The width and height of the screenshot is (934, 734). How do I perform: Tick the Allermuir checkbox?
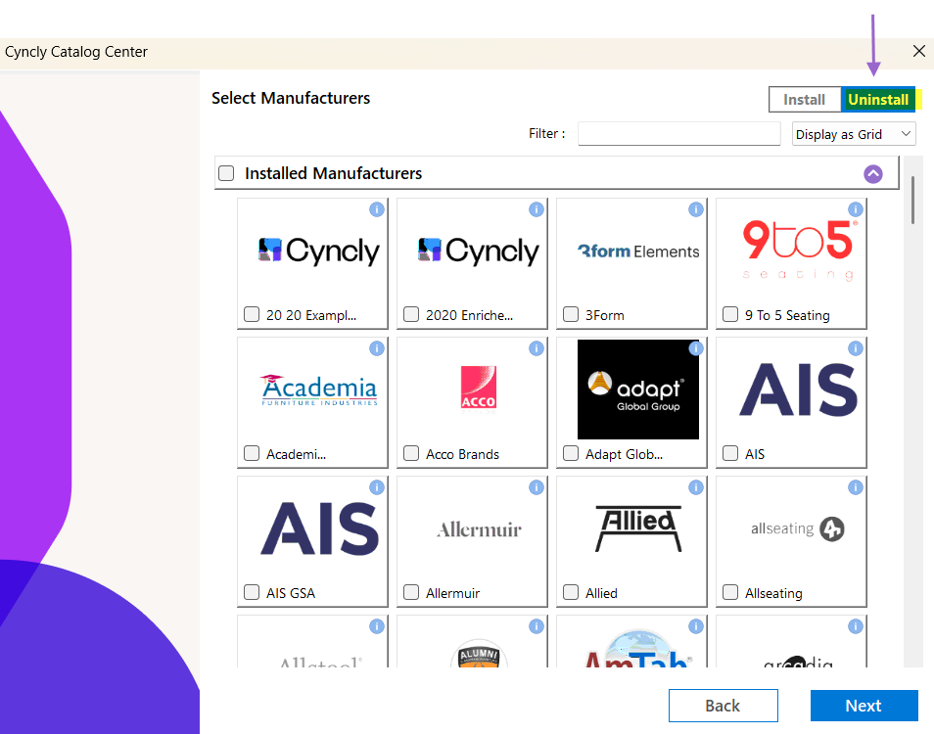pyautogui.click(x=411, y=592)
